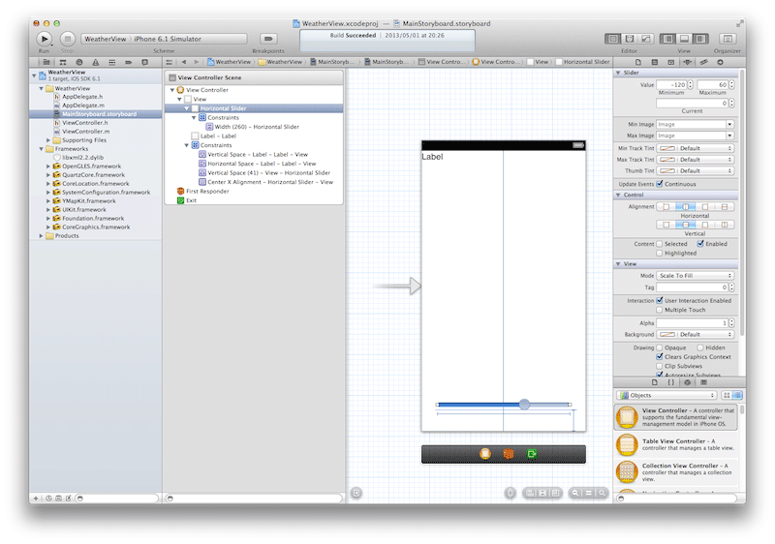The image size is (775, 544).
Task: Click the Alpha input field
Action: (x=692, y=323)
